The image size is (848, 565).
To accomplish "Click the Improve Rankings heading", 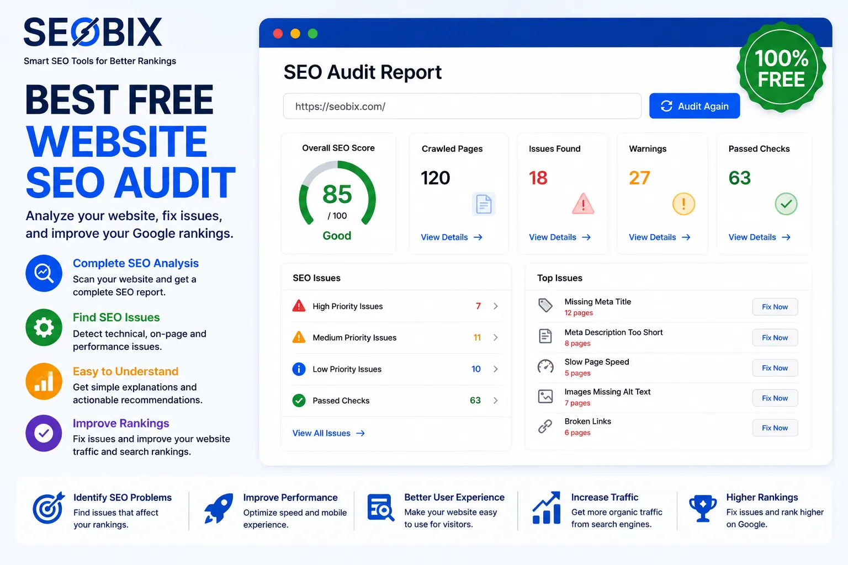I will [121, 423].
